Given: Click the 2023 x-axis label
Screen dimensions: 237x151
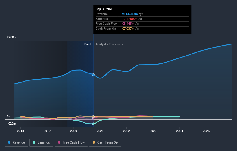Looking at the screenshot, I should (153, 131).
